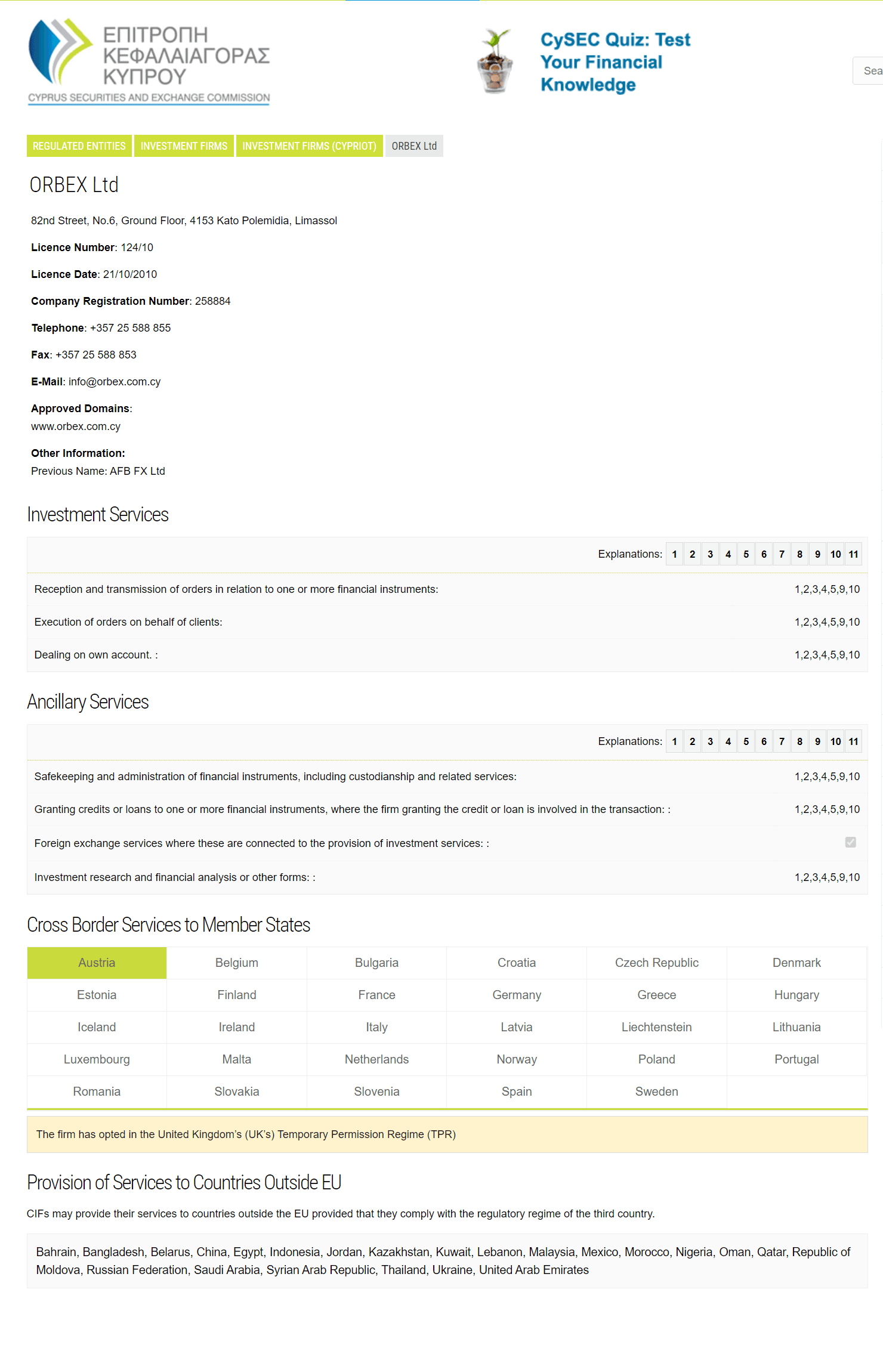Go to Regulated Entities breadcrumb
Image resolution: width=883 pixels, height=1348 pixels.
(x=79, y=146)
